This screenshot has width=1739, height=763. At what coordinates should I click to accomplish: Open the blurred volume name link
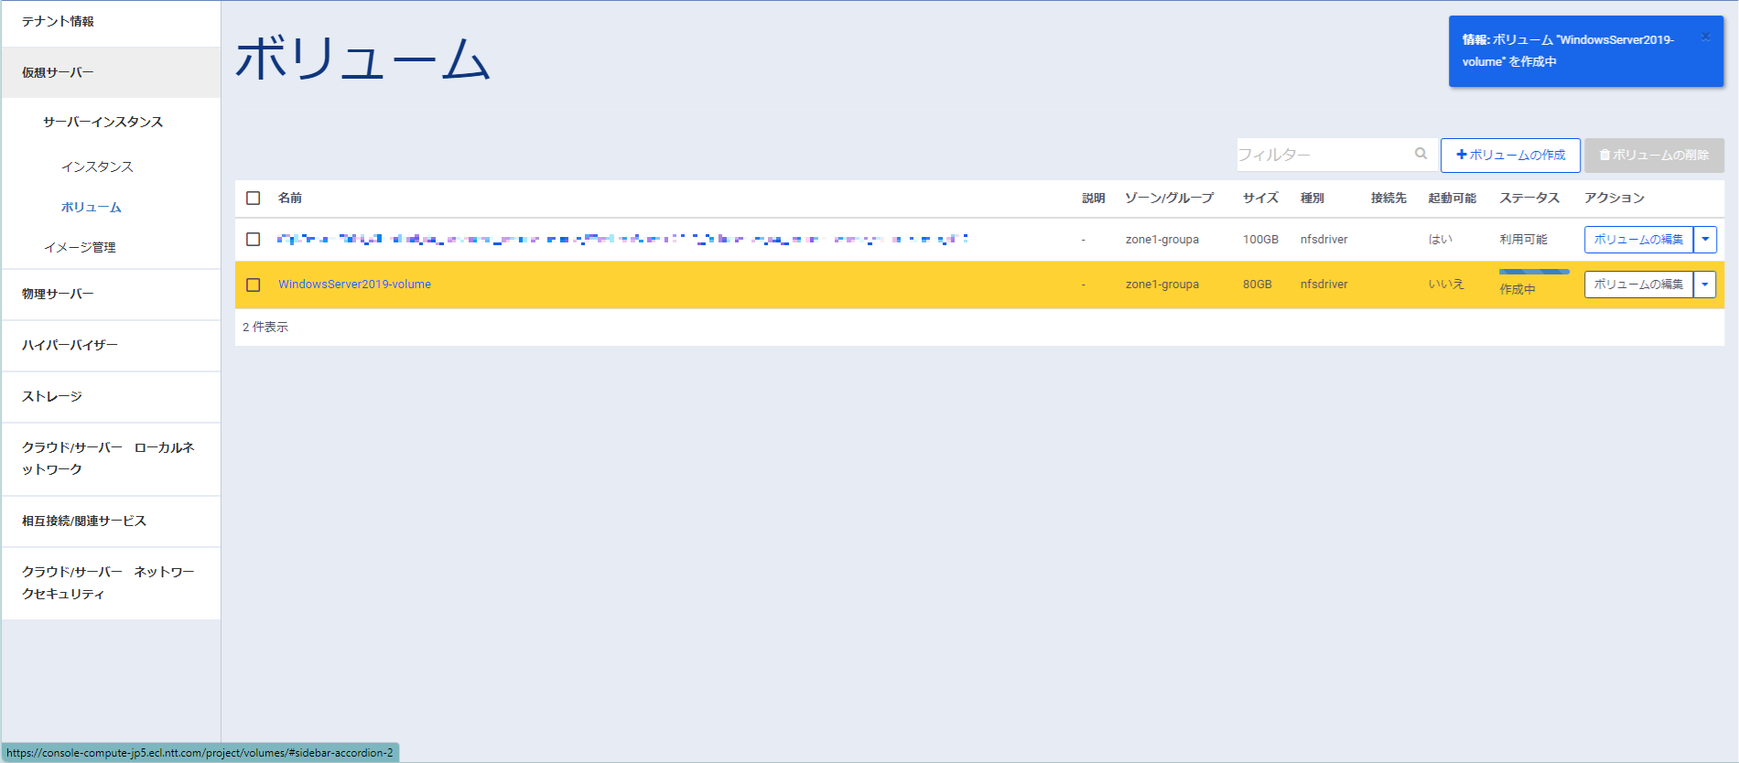coord(622,239)
